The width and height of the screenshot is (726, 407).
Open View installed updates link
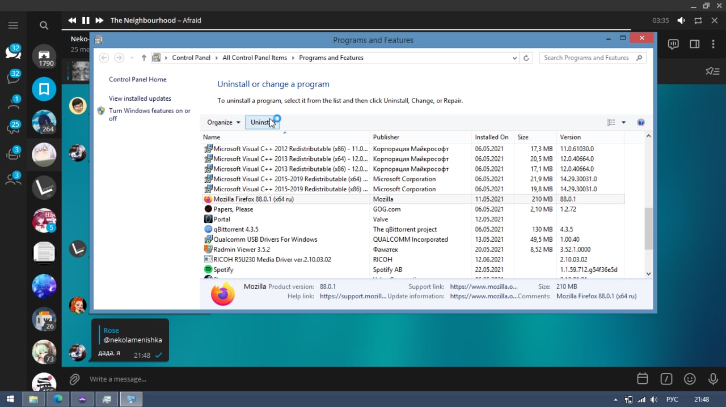(x=140, y=98)
